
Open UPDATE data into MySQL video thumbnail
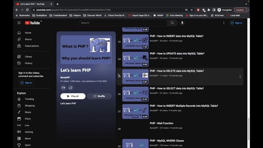(x=135, y=59)
